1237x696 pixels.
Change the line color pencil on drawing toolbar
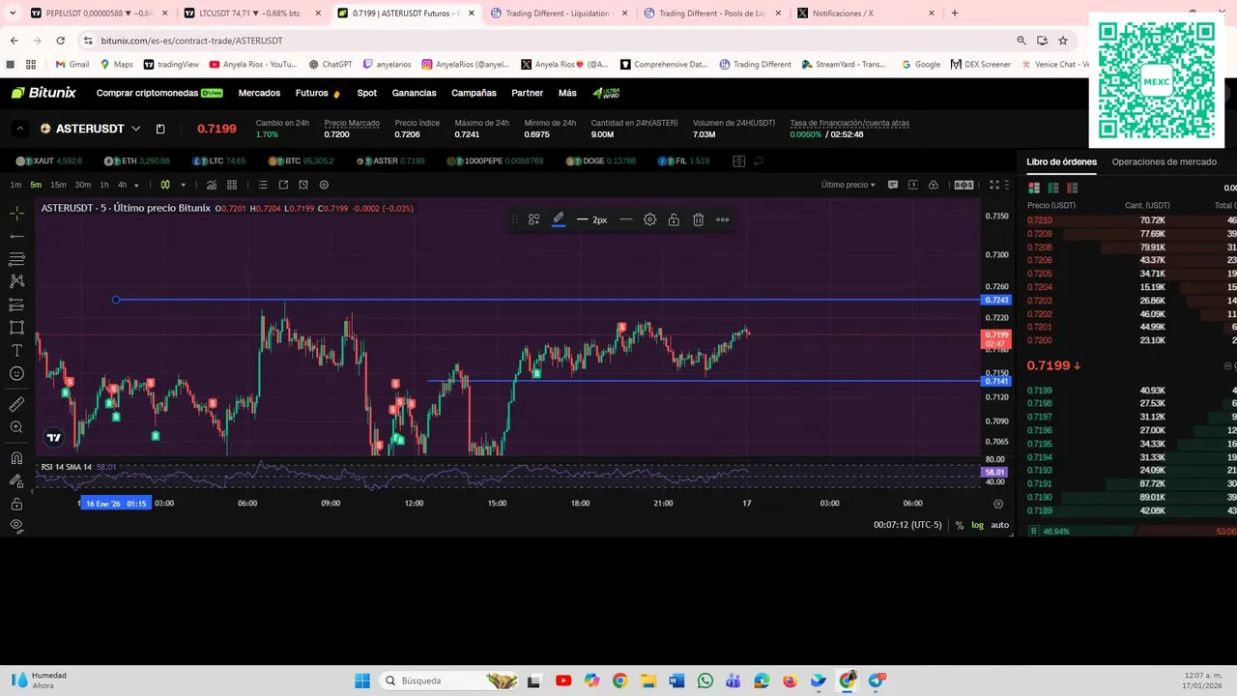(559, 219)
